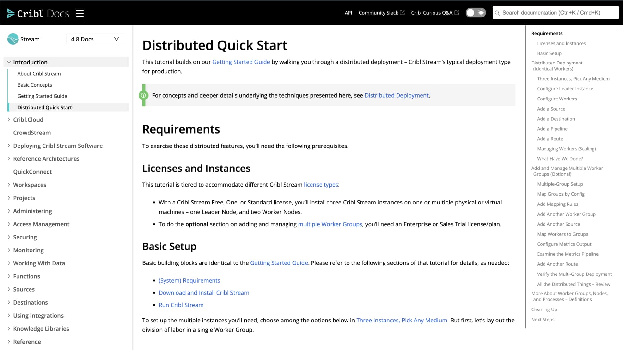Toggle light/dark theme switch
The width and height of the screenshot is (623, 350).
(475, 12)
